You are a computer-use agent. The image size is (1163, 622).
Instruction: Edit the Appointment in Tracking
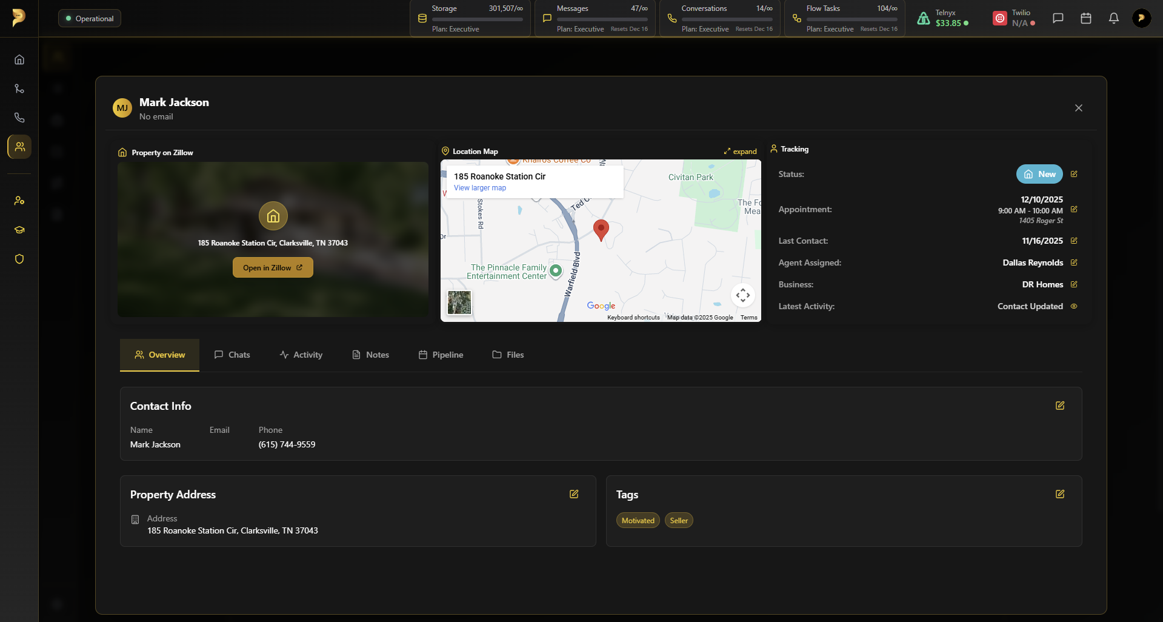tap(1074, 209)
